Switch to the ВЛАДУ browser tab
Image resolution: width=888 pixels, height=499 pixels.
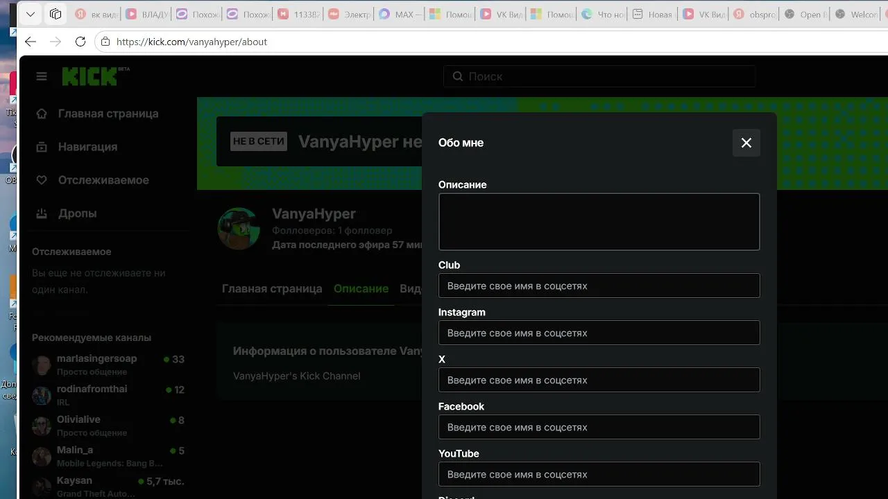(147, 14)
